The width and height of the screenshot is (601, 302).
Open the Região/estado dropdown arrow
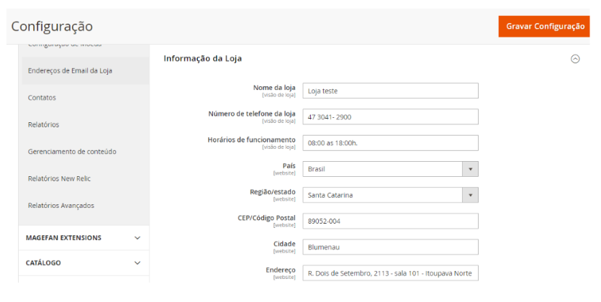click(470, 195)
